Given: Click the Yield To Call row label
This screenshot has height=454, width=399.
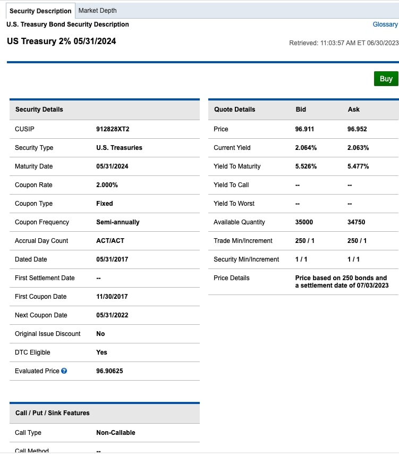Looking at the screenshot, I should [x=231, y=185].
